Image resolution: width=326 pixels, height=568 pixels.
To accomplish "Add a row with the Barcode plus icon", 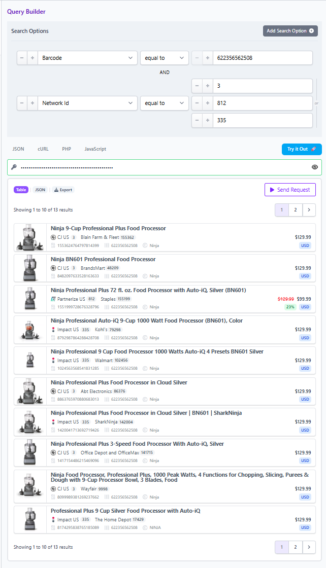I will (x=32, y=58).
